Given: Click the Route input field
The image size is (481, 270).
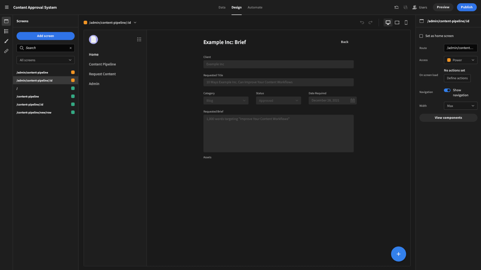Looking at the screenshot, I should pos(461,48).
